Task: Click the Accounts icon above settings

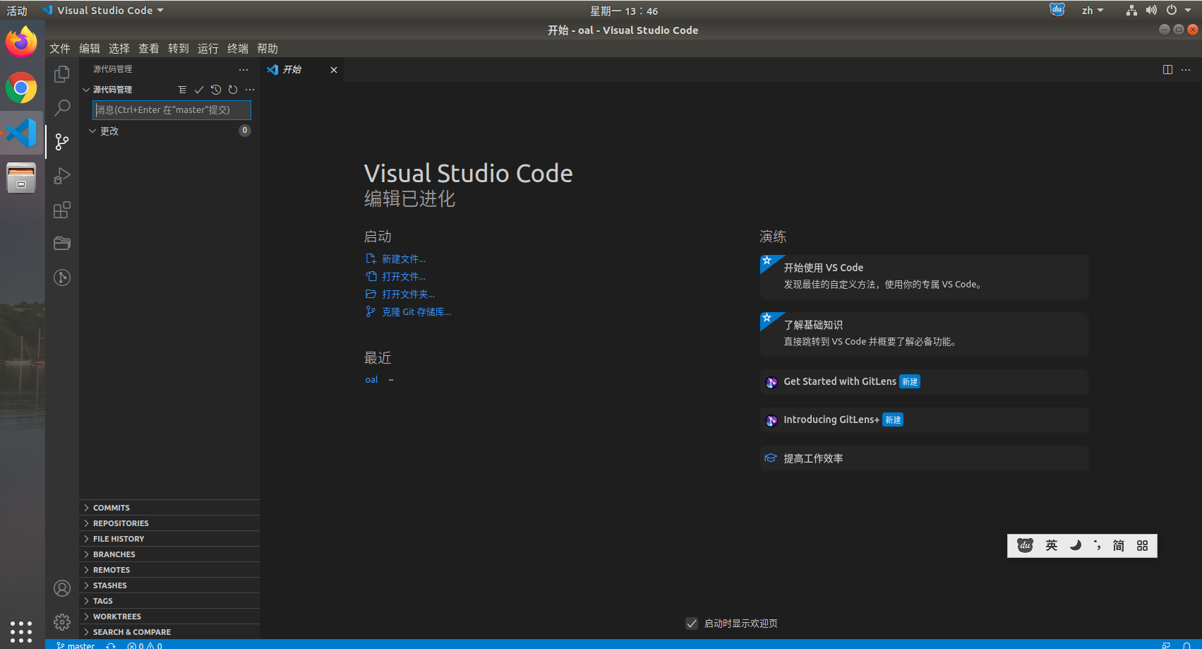Action: (x=62, y=588)
